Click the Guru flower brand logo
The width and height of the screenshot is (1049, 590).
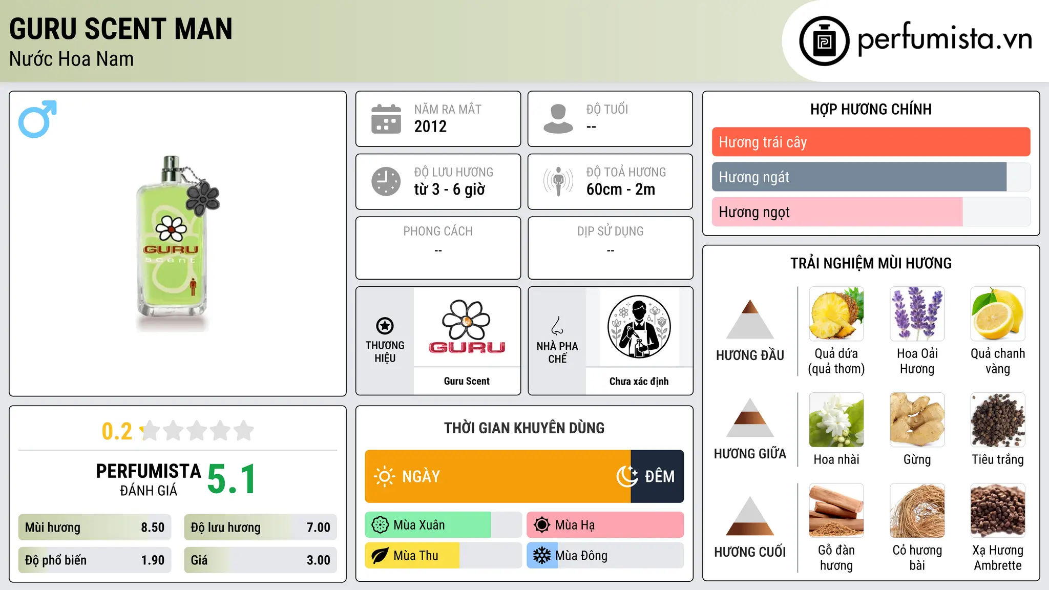(x=467, y=327)
